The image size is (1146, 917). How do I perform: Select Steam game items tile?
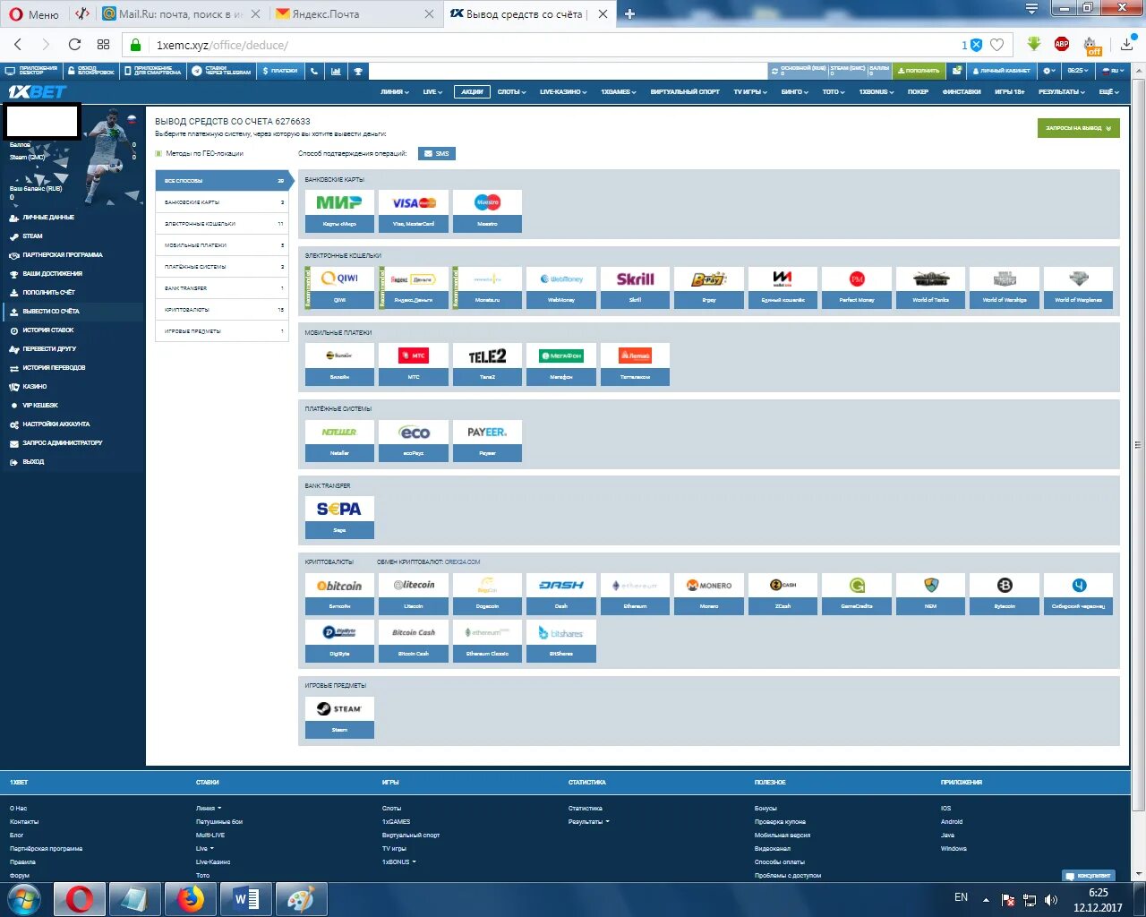click(339, 717)
